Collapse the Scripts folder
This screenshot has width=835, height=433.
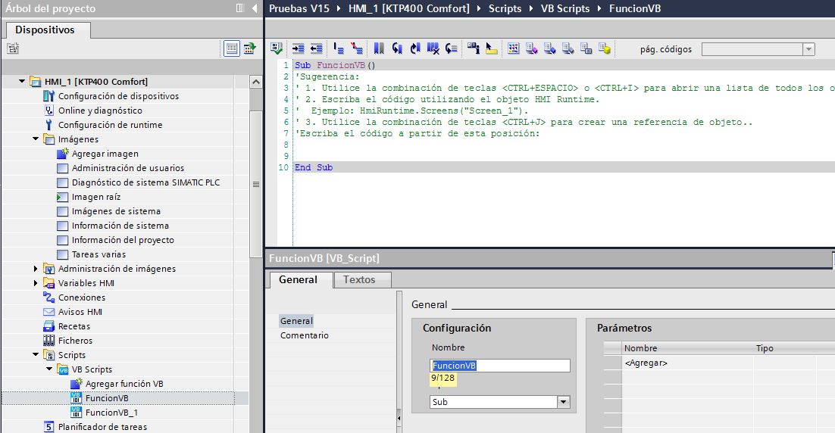pyautogui.click(x=36, y=355)
